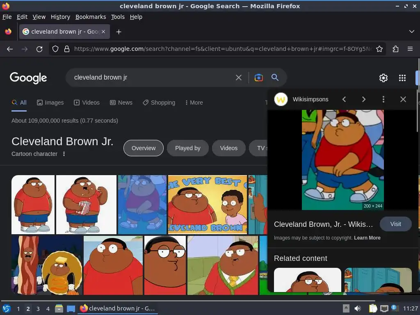The width and height of the screenshot is (420, 315).
Task: Select The Very Best Cleveland Brown thumbnail
Action: coord(207,205)
